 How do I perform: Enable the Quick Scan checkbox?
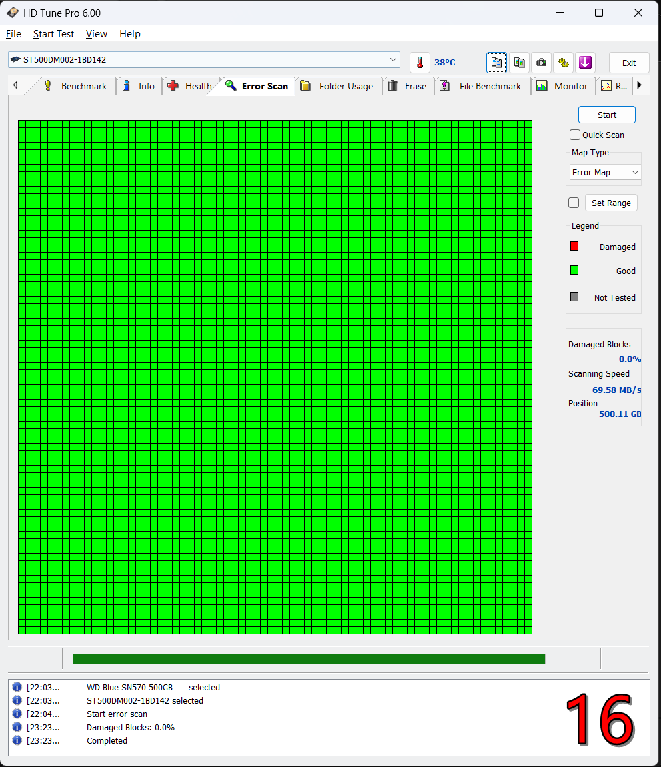coord(575,135)
